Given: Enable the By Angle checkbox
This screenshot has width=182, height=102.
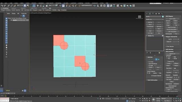Looking at the screenshot, I should click(x=148, y=65).
